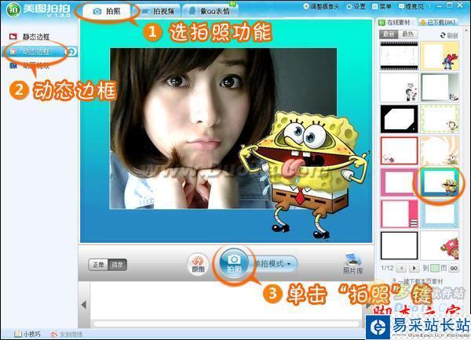Image resolution: width=471 pixels, height=340 pixels.
Task: Choose the SpongeBob teal frame thumbnail
Action: pos(440,182)
